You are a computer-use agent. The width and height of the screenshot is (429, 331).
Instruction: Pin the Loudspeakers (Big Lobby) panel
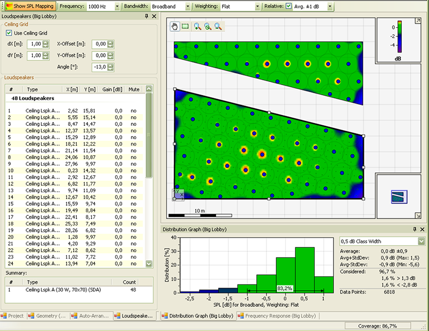coord(146,16)
